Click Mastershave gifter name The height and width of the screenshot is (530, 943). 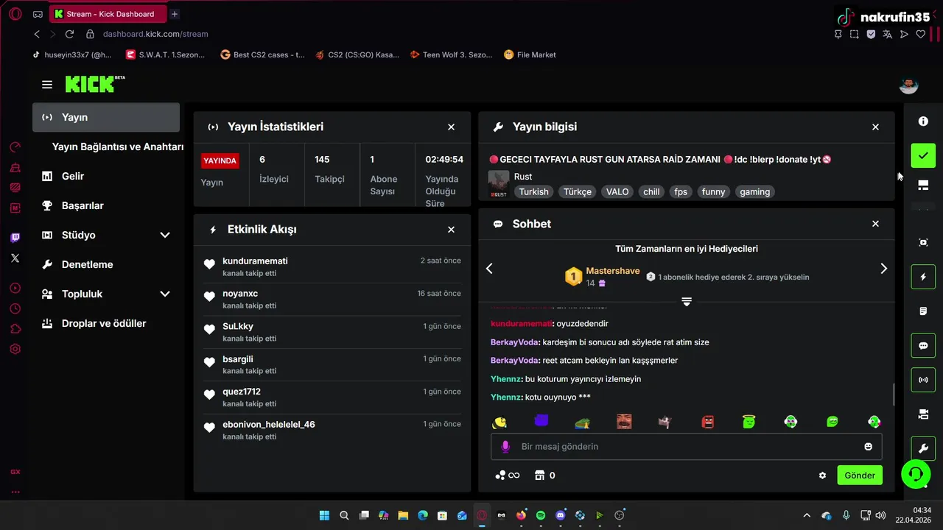613,271
